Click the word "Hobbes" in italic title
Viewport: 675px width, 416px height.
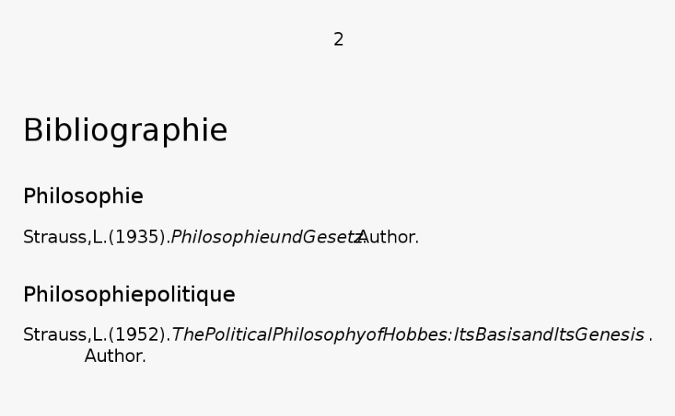click(x=416, y=335)
